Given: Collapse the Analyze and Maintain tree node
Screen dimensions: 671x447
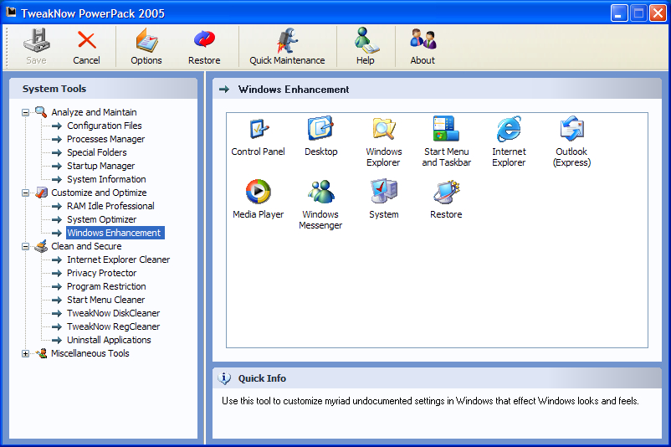Looking at the screenshot, I should point(26,113).
